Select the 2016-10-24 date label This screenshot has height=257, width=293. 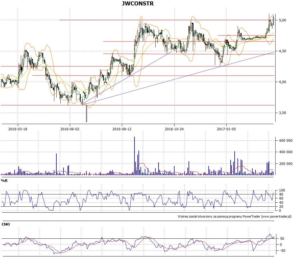coord(174,129)
